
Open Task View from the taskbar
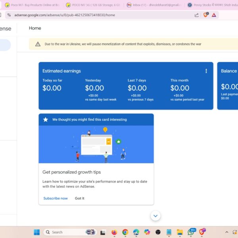coord(103,232)
